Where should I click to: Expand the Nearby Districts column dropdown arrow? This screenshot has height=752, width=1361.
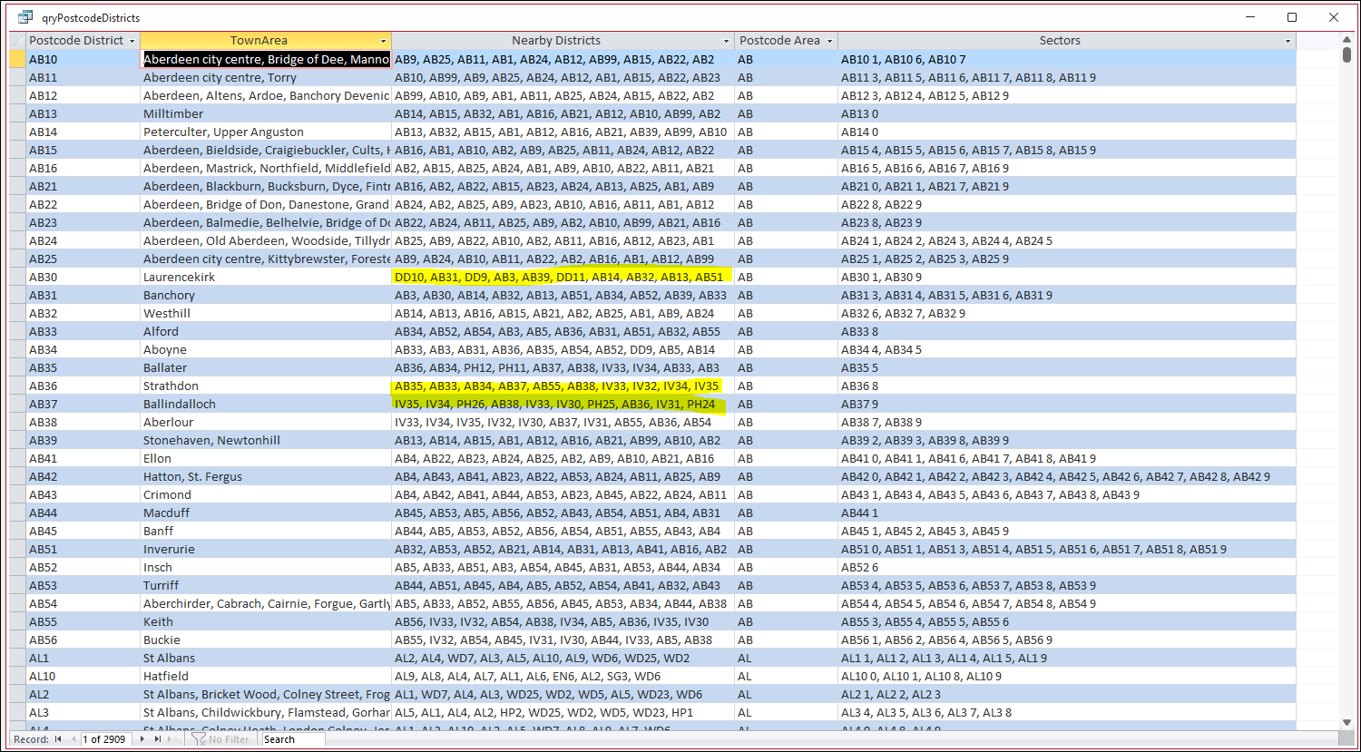coord(726,41)
